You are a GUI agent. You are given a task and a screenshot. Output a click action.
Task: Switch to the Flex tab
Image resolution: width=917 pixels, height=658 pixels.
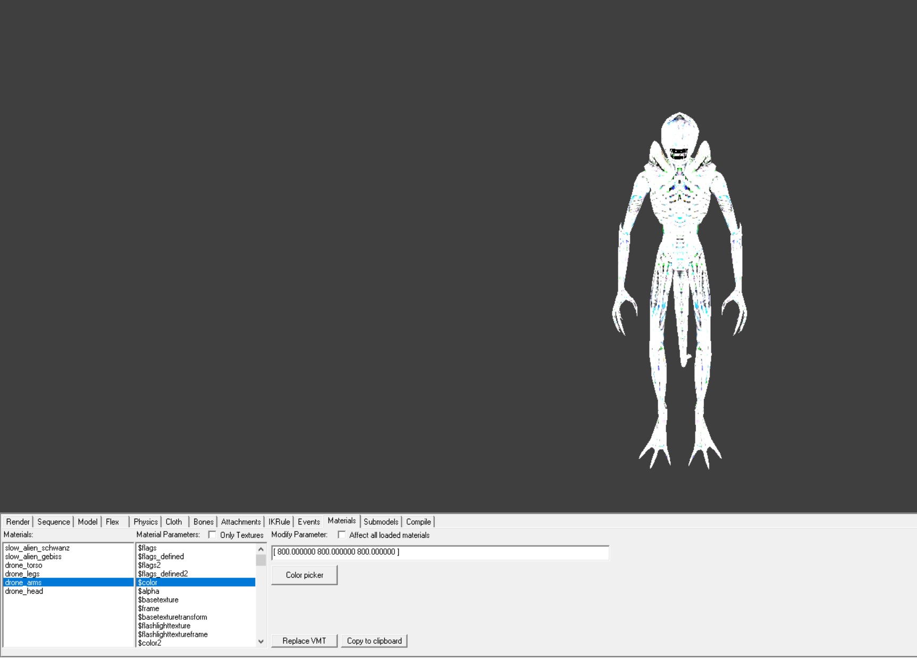(x=112, y=522)
